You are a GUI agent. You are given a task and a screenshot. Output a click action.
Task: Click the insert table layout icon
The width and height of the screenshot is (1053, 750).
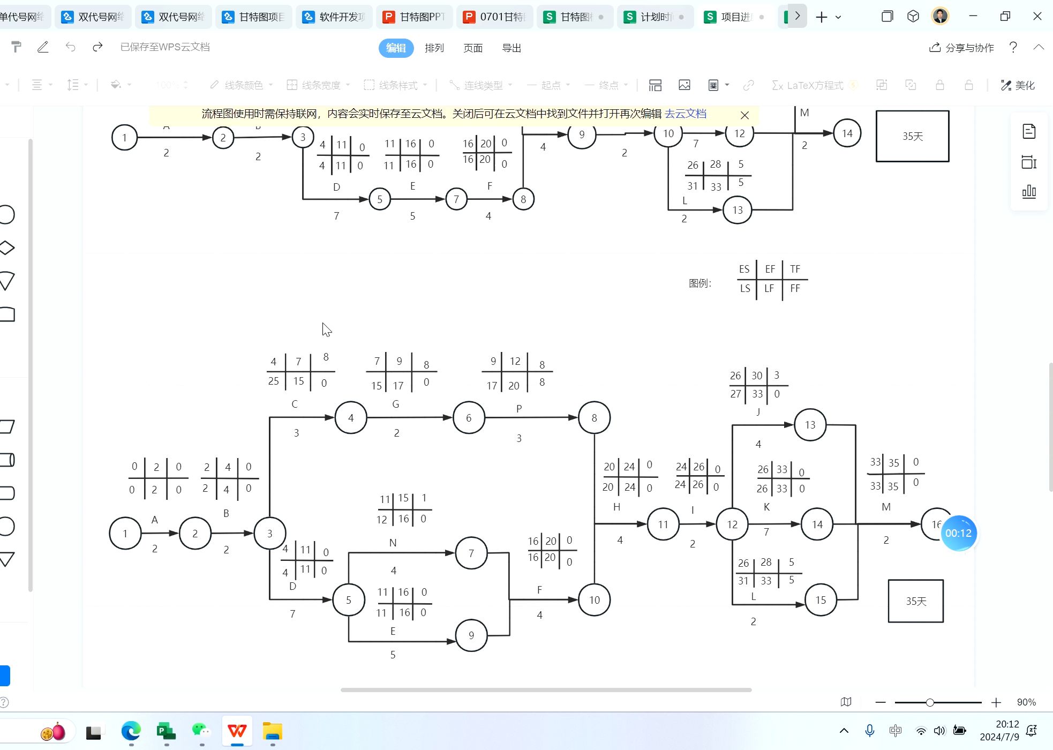(x=655, y=85)
